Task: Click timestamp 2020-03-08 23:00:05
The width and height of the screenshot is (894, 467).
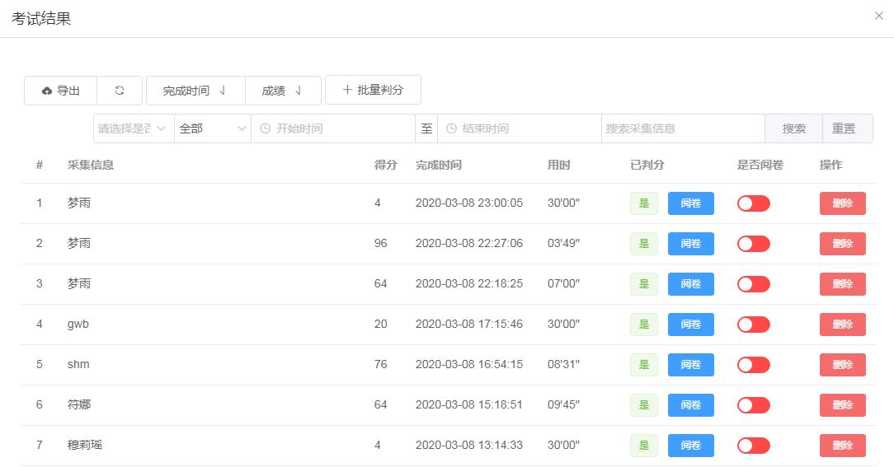Action: pos(468,203)
